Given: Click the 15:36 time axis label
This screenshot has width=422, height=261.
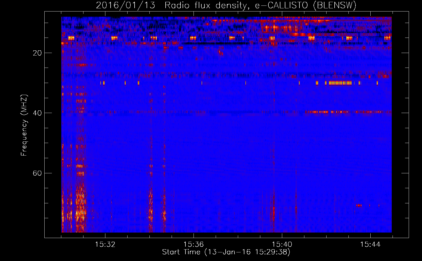Looking at the screenshot, I should 194,245.
